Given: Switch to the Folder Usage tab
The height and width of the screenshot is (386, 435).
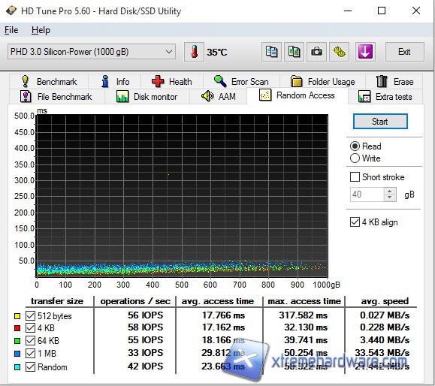Looking at the screenshot, I should point(322,82).
